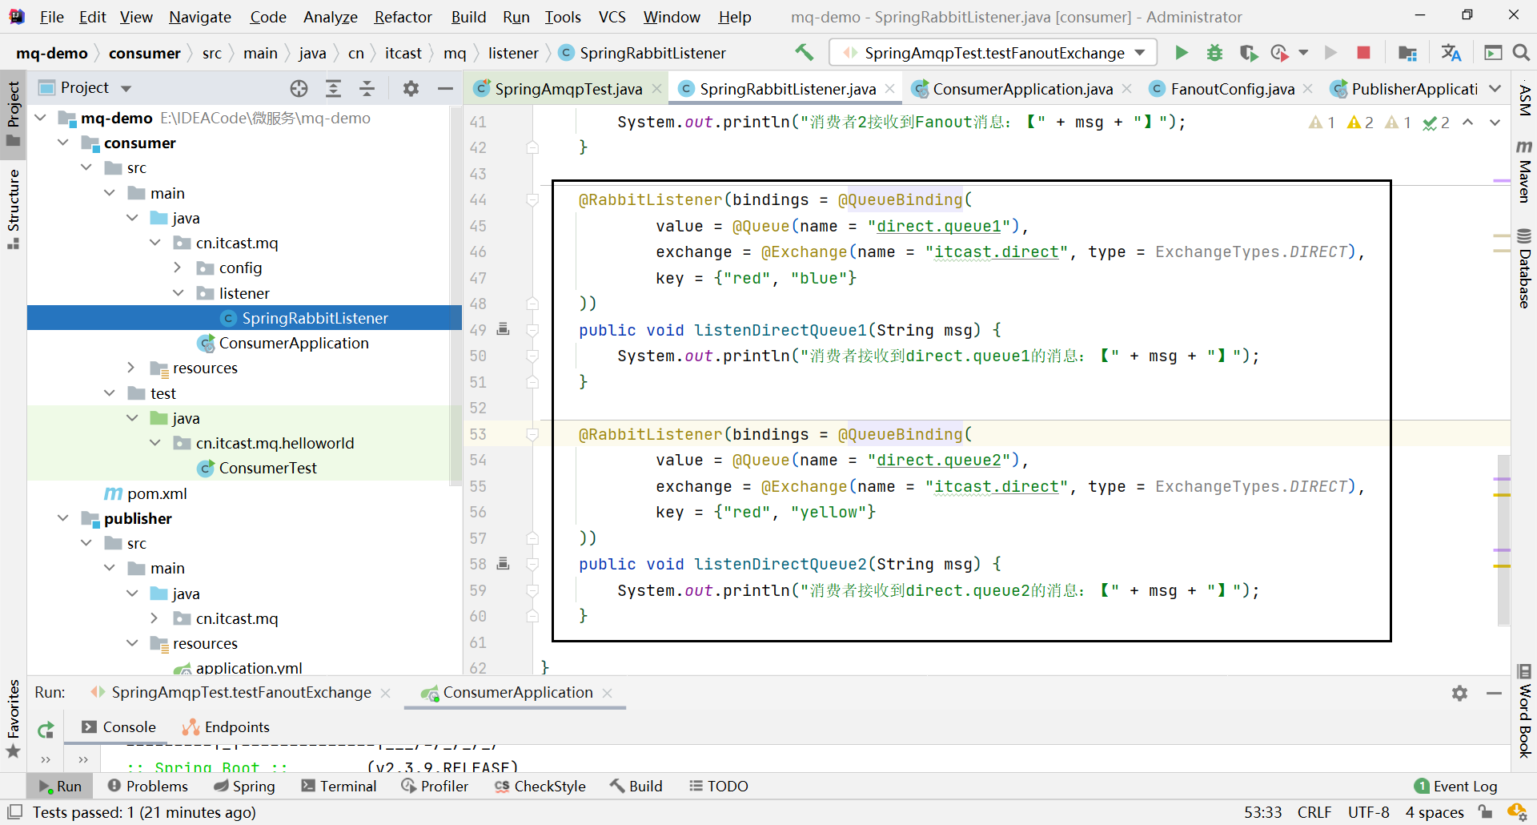Stop the running process with red square

pos(1364,53)
